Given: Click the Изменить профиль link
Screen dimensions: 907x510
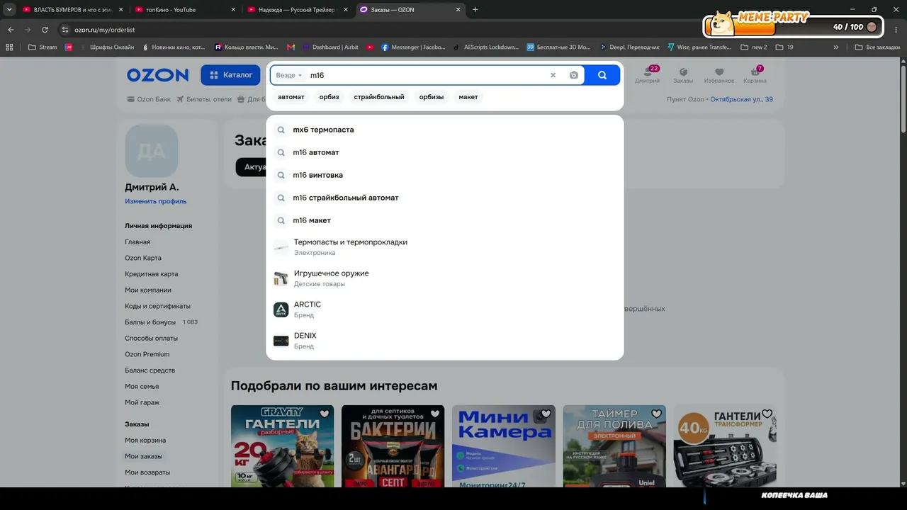Looking at the screenshot, I should point(156,201).
